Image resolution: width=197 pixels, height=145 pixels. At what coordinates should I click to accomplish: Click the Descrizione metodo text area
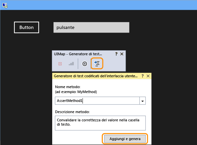click(100, 123)
